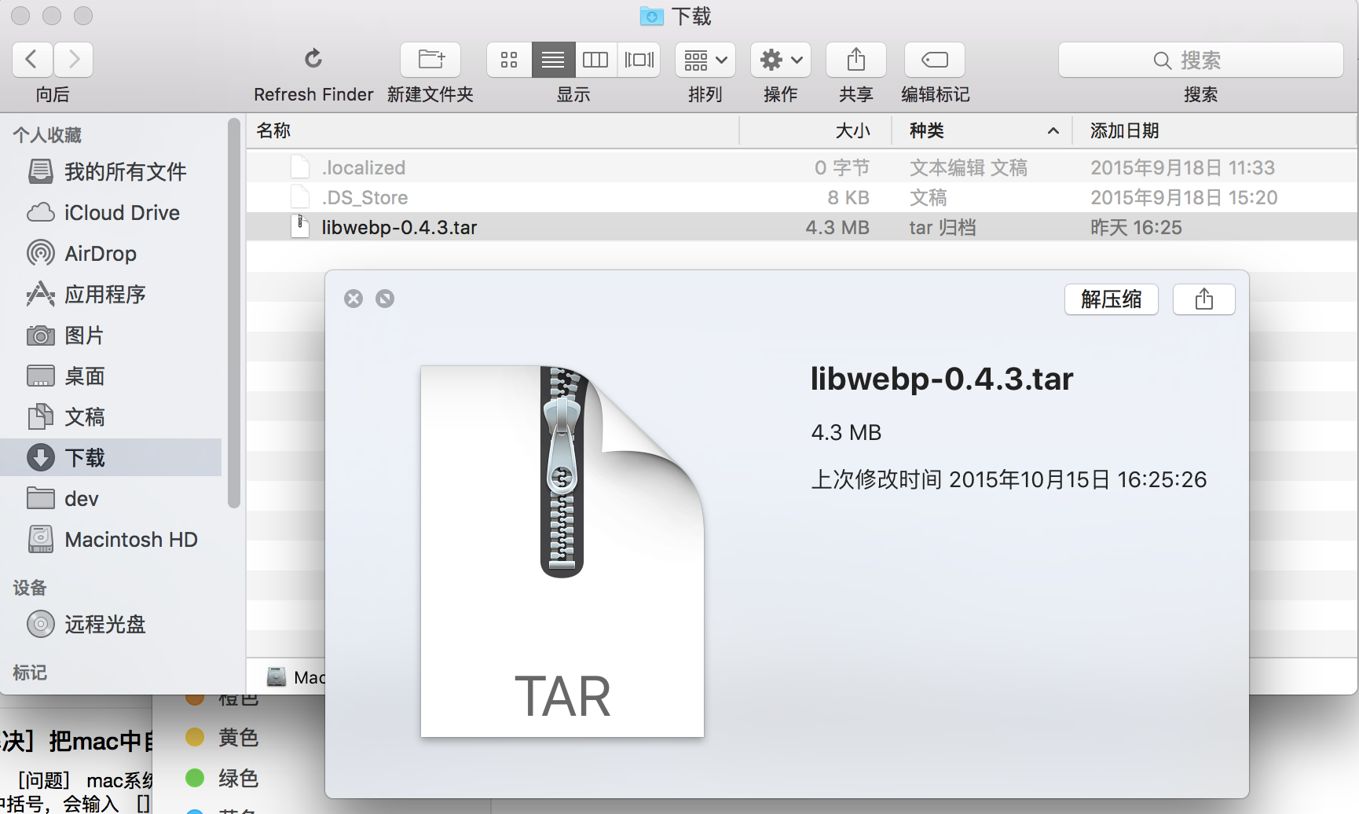Open 我的所有文件 in the sidebar

pyautogui.click(x=111, y=171)
